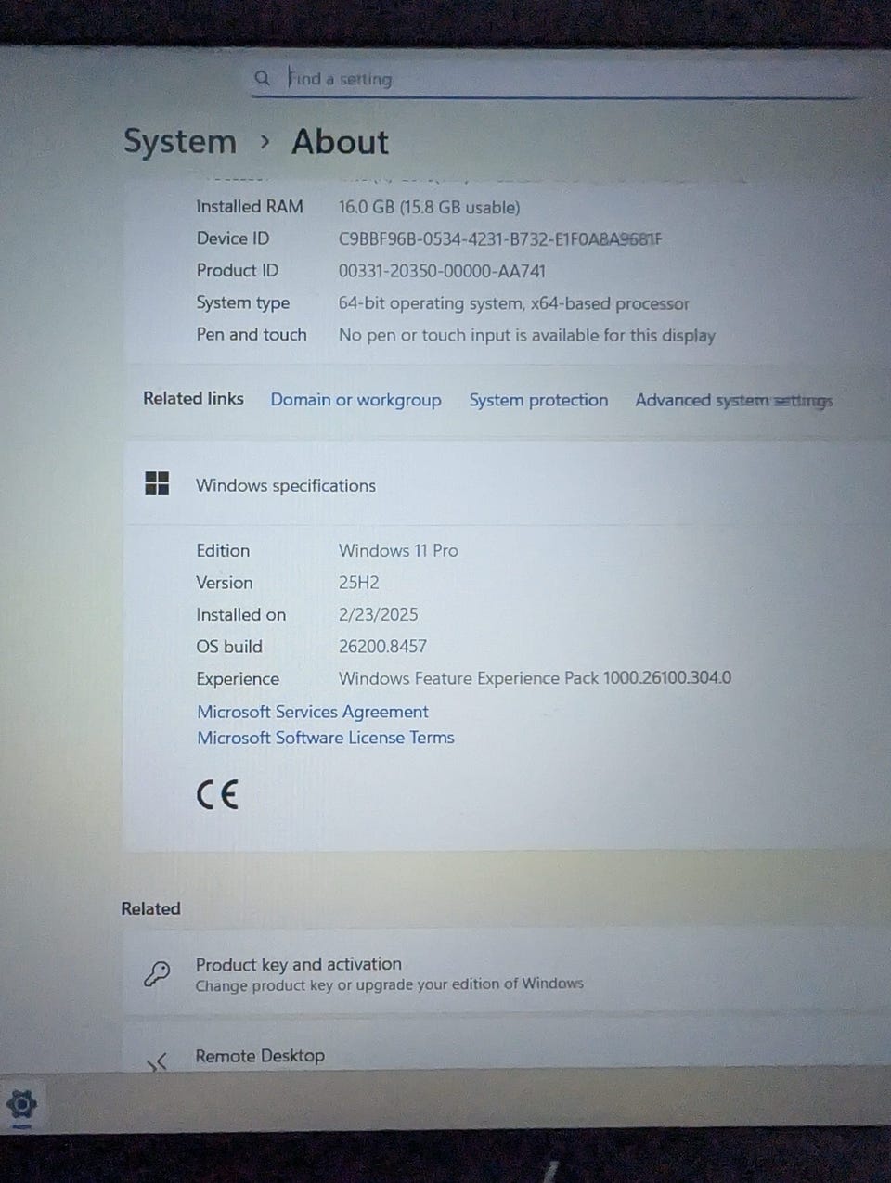Open Microsoft Services Agreement link
The height and width of the screenshot is (1183, 891).
[313, 712]
